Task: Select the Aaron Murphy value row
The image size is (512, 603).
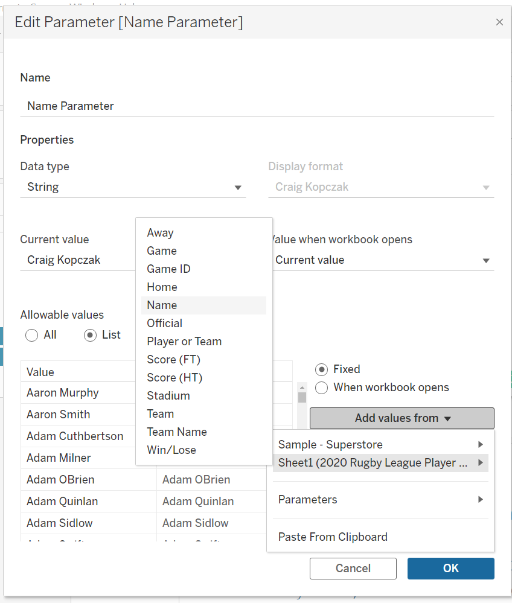Action: [x=63, y=393]
